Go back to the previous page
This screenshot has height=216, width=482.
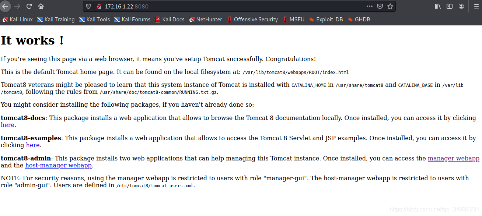tap(5, 6)
